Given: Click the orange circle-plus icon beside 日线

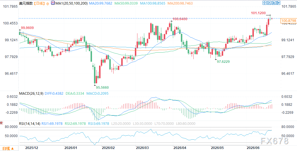Looking at the screenshot, I should 47,4.
